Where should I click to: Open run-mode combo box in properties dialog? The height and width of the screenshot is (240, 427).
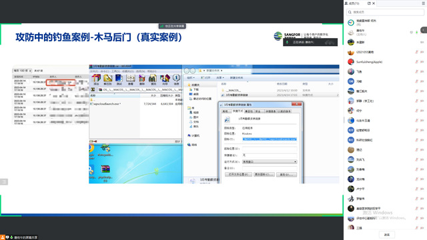coord(270,161)
